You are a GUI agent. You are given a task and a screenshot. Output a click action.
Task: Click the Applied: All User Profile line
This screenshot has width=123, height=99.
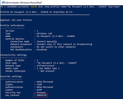16,20
